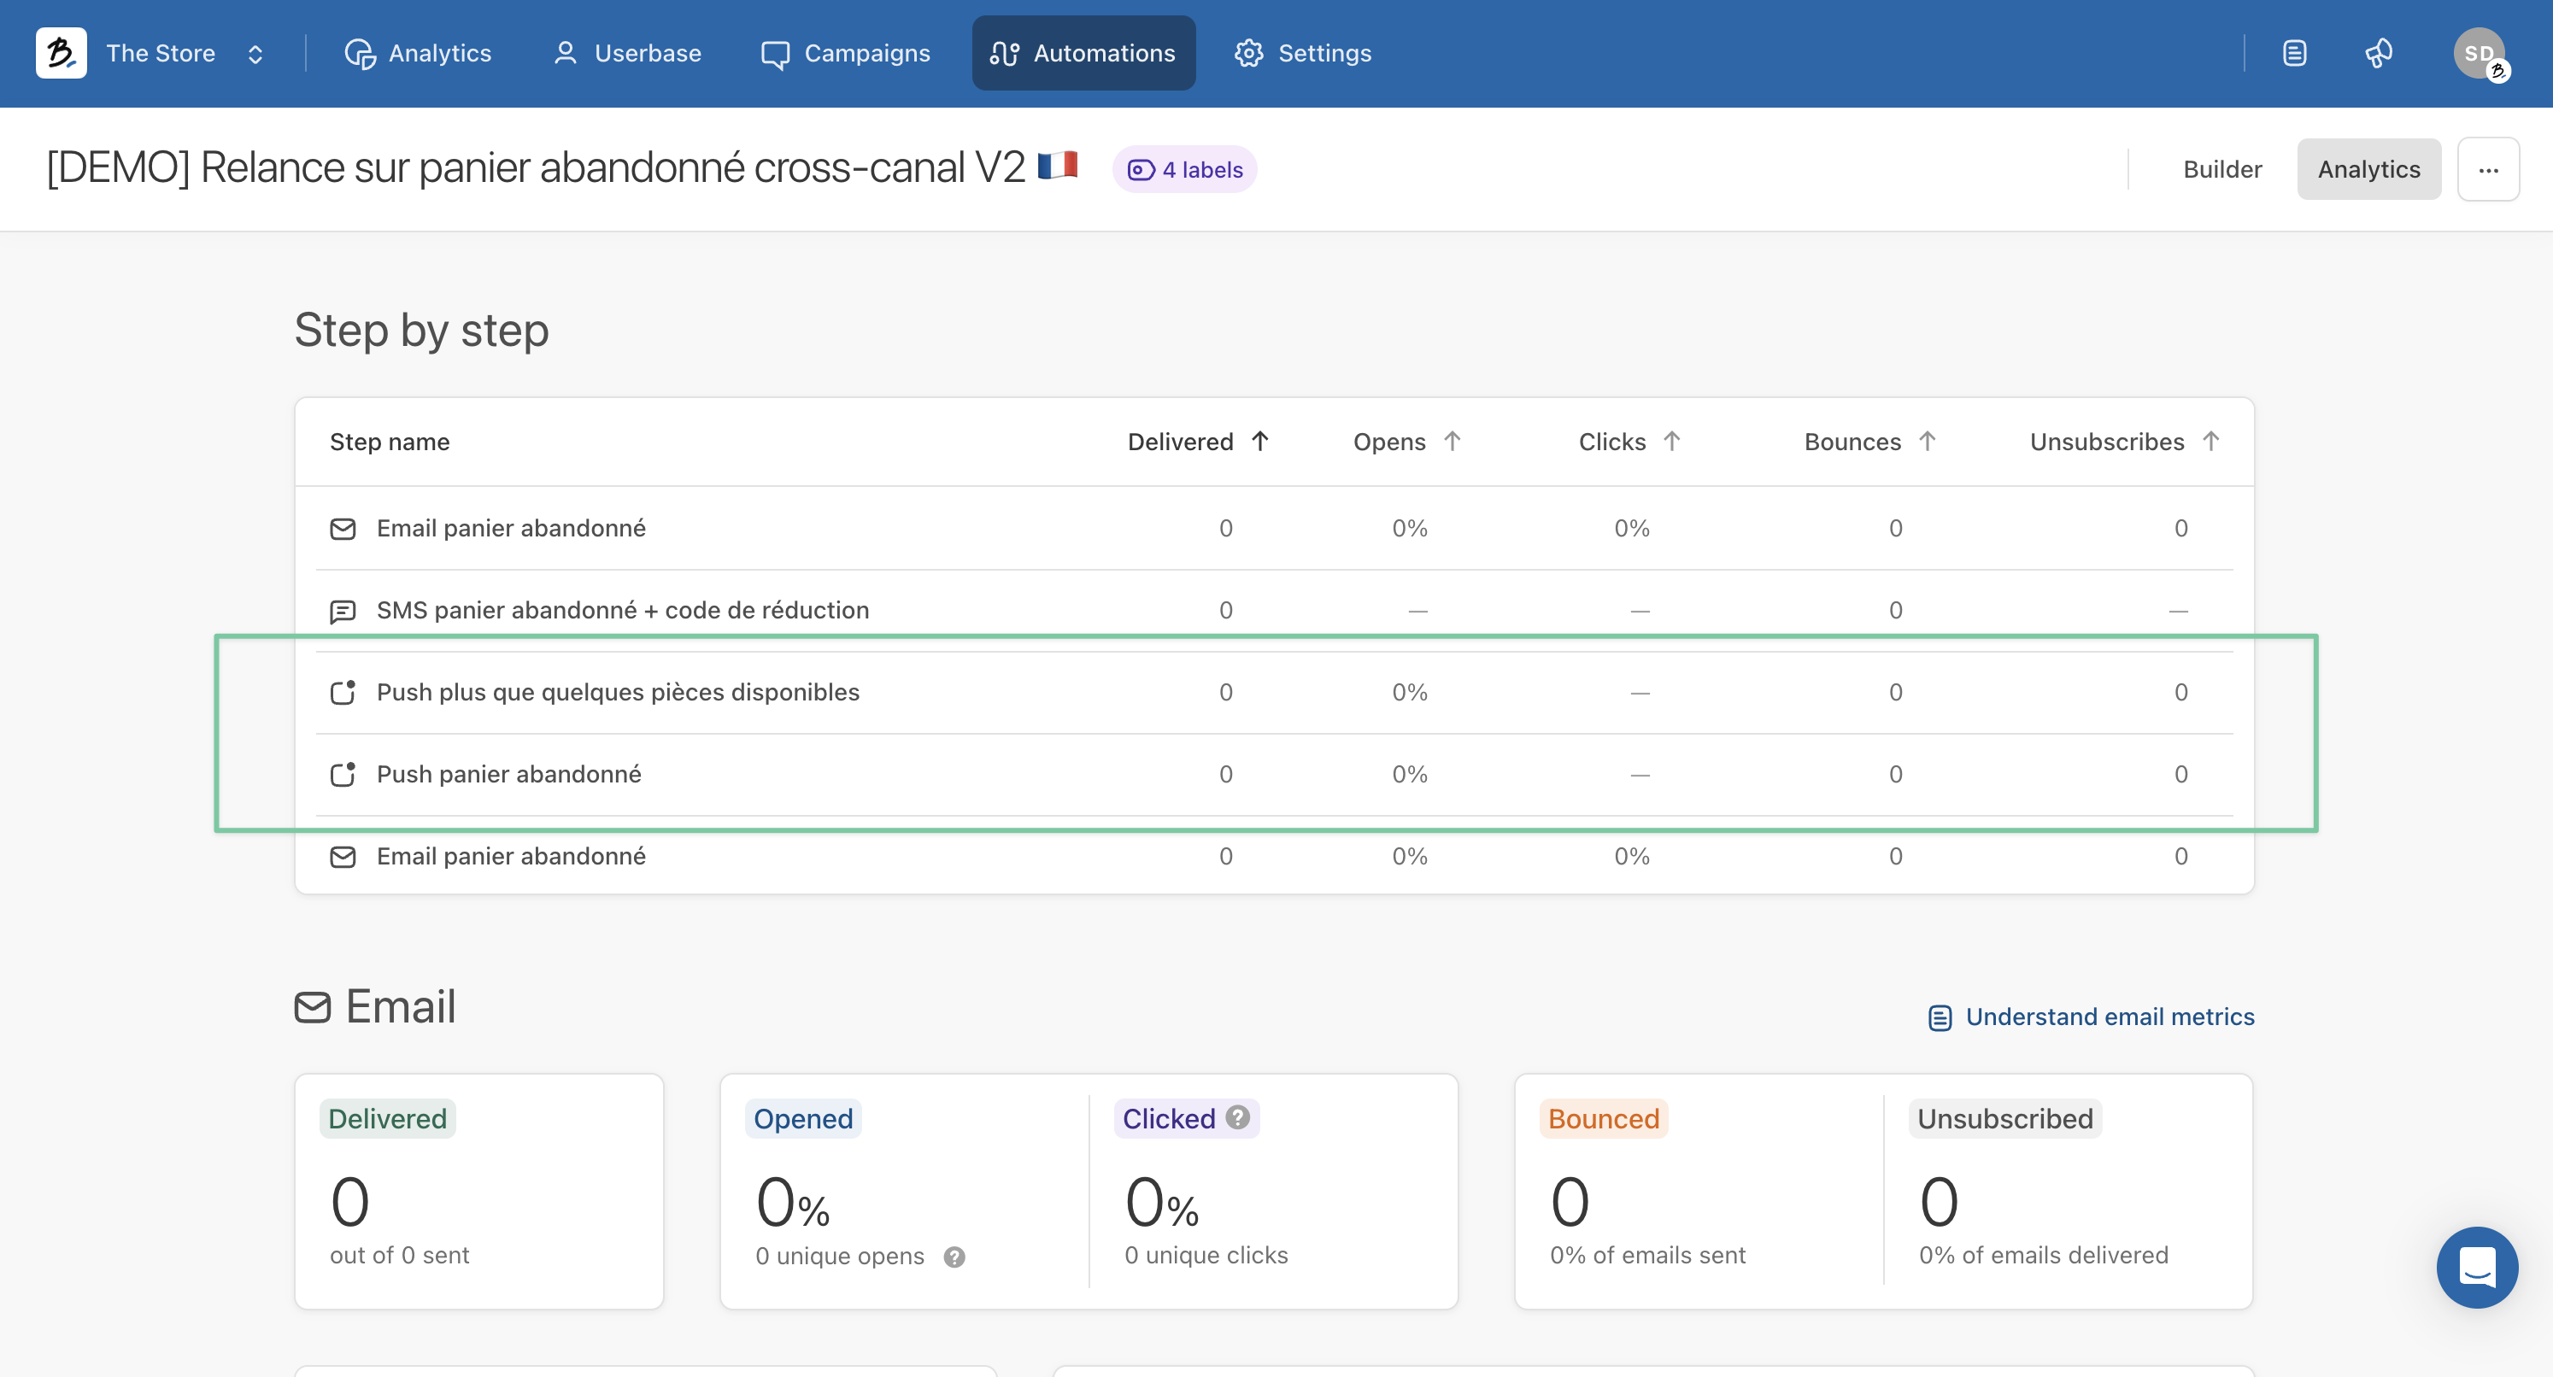Show help for unique opens
Viewport: 2553px width, 1377px height.
tap(954, 1257)
